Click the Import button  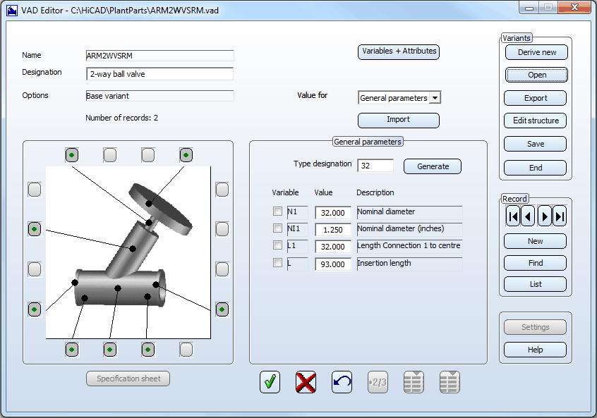(398, 120)
